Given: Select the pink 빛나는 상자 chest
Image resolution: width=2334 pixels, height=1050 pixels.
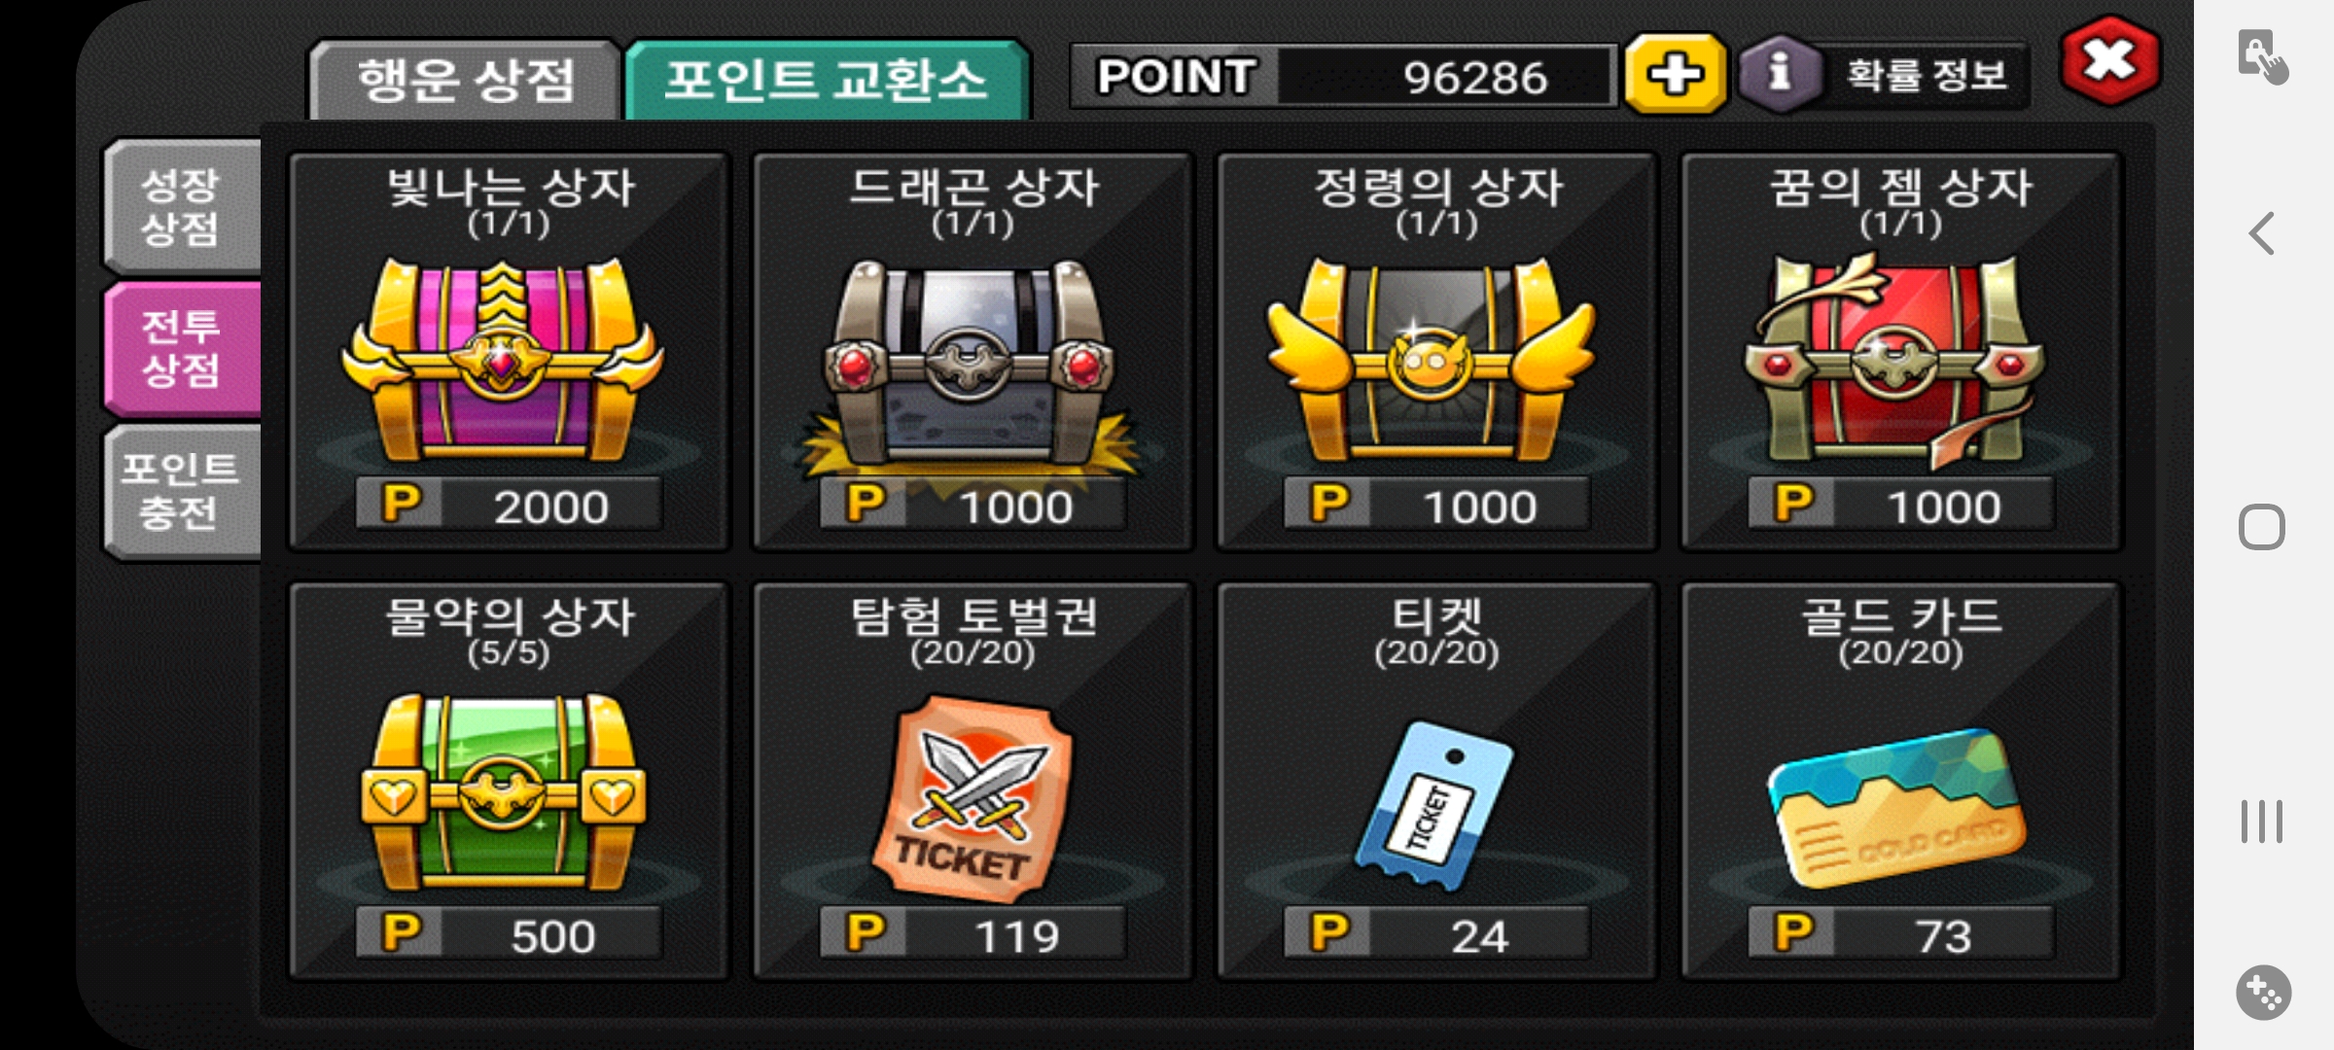Looking at the screenshot, I should (x=503, y=360).
